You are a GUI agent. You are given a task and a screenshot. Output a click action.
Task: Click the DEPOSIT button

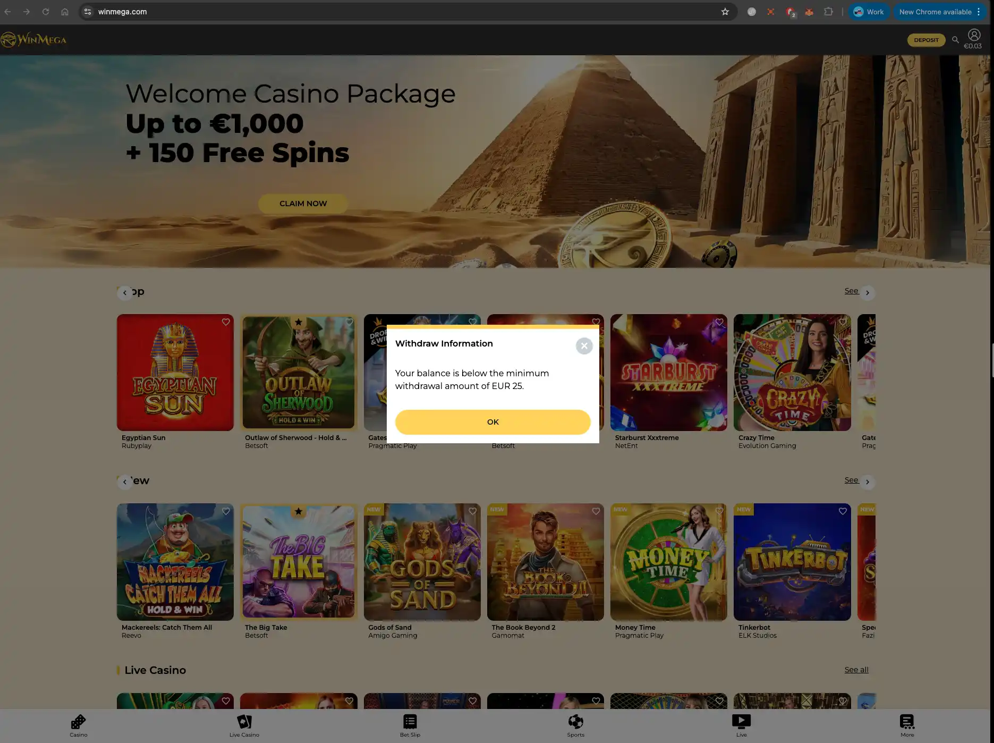pyautogui.click(x=926, y=40)
